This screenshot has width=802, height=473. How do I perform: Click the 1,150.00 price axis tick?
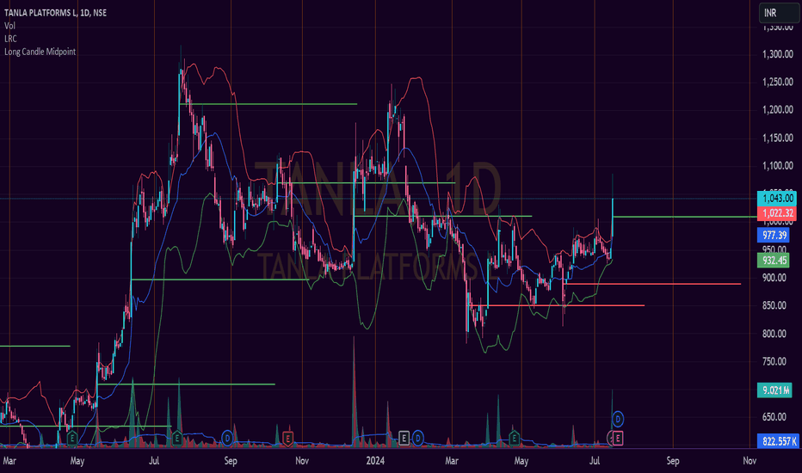click(x=777, y=138)
